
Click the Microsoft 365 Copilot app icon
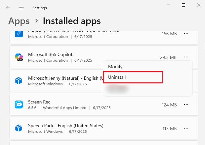click(x=19, y=57)
